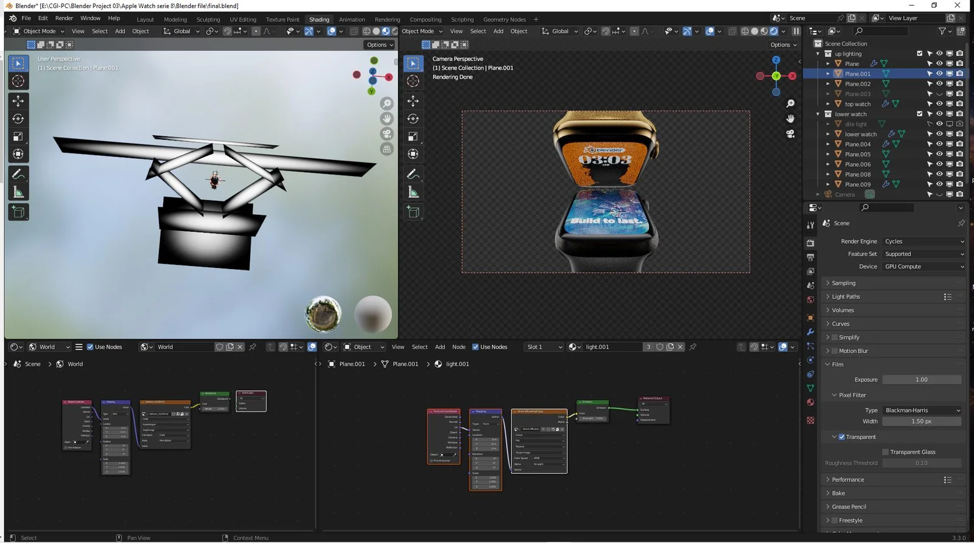Viewport: 974px width, 543px height.
Task: Switch to the Compositing workspace tab
Action: [x=426, y=19]
